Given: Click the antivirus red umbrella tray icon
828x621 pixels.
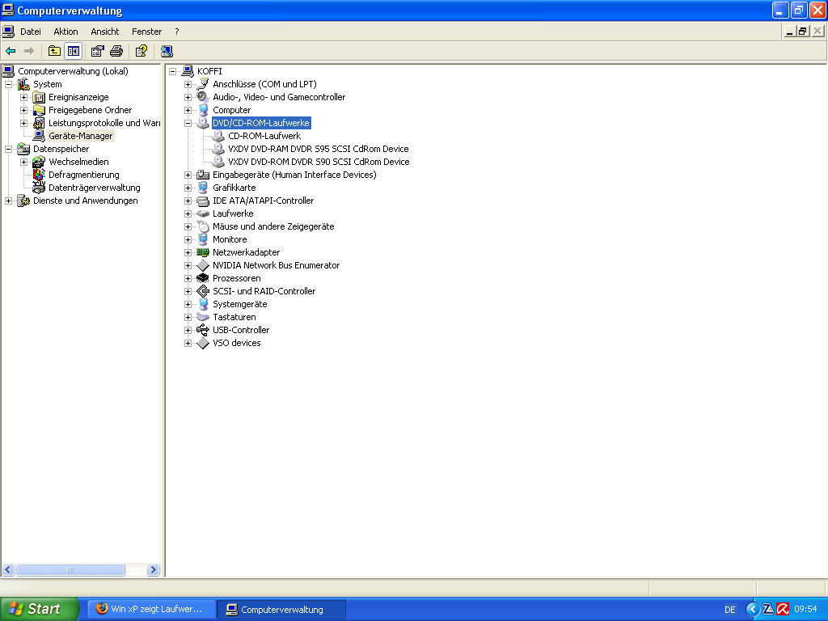Looking at the screenshot, I should click(x=783, y=609).
